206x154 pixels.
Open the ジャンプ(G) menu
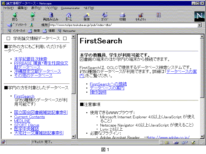(x=51, y=8)
